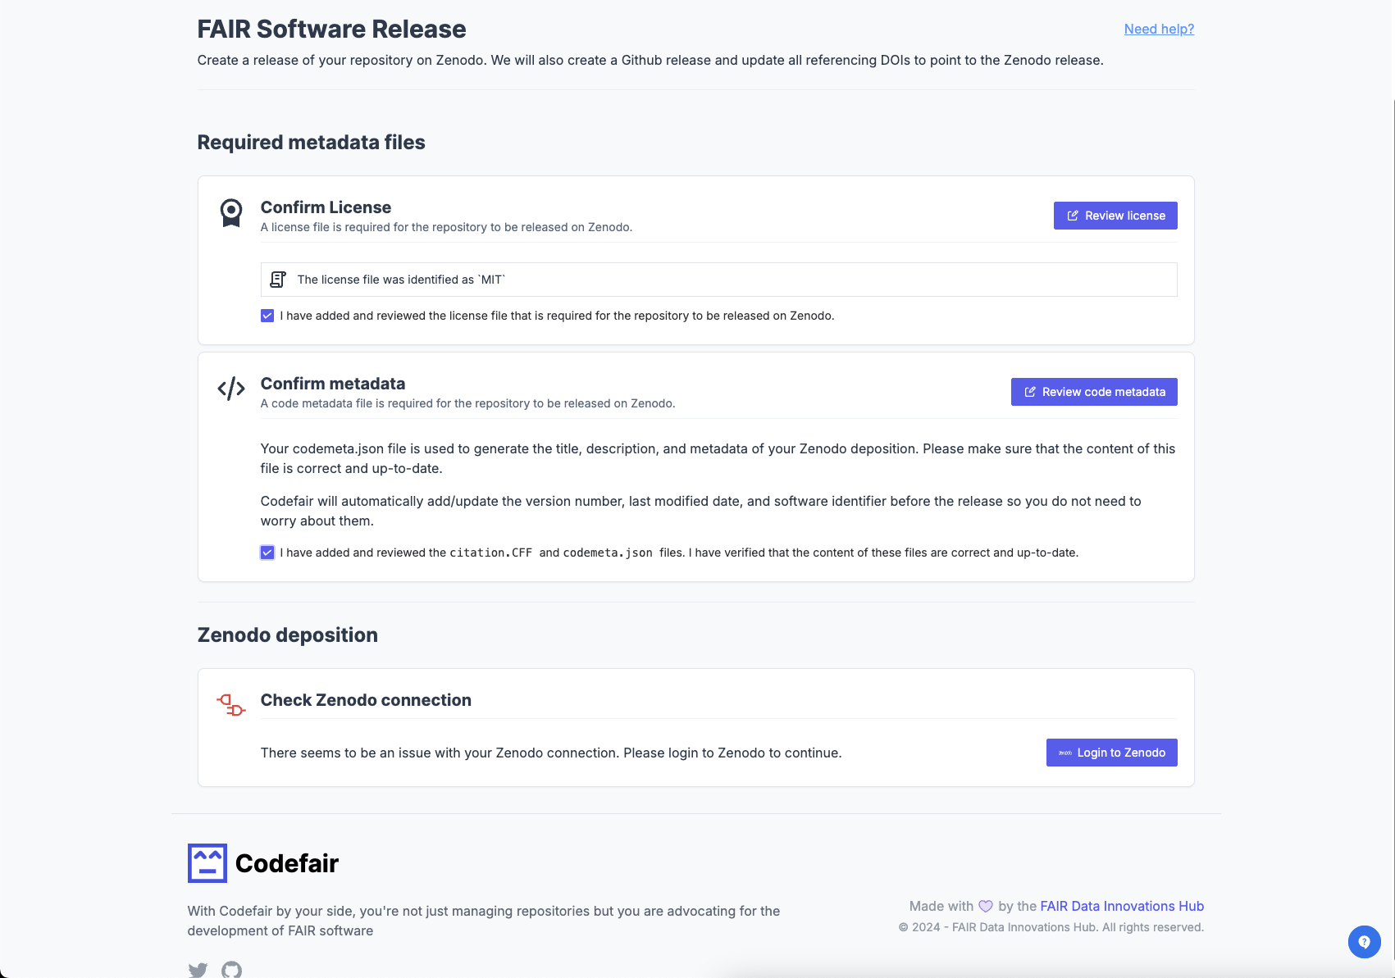
Task: Click the Login to Zenodo button
Action: [1111, 753]
